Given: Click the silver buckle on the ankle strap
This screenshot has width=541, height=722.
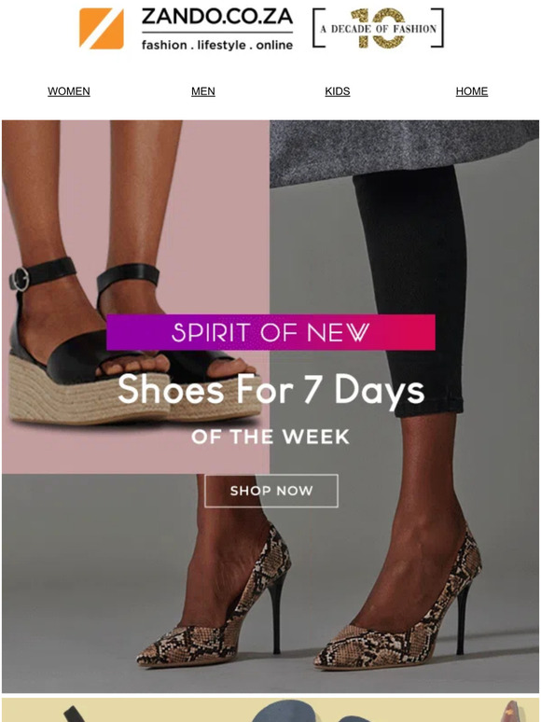Looking at the screenshot, I should tap(20, 279).
